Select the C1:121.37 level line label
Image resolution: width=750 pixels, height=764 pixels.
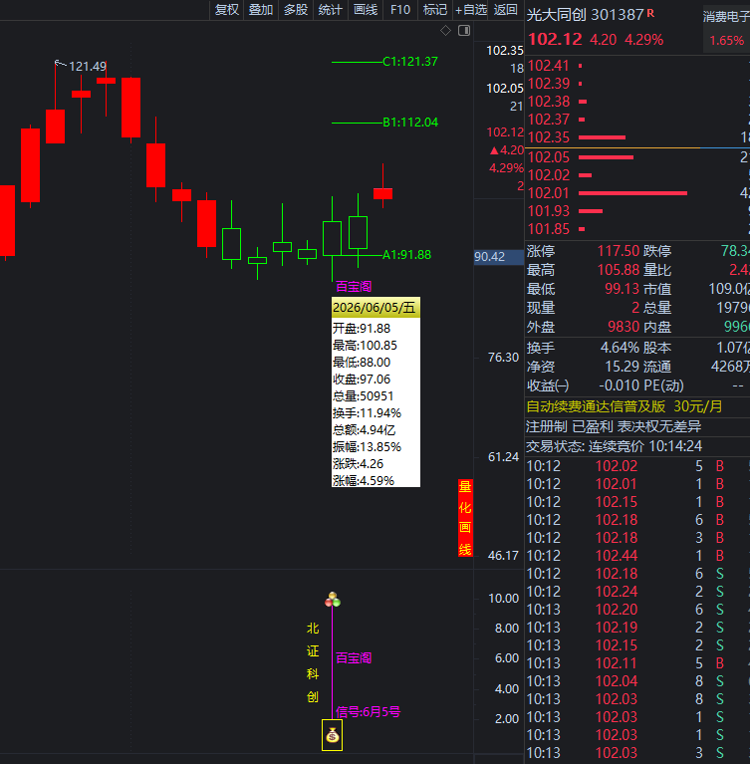pos(409,62)
